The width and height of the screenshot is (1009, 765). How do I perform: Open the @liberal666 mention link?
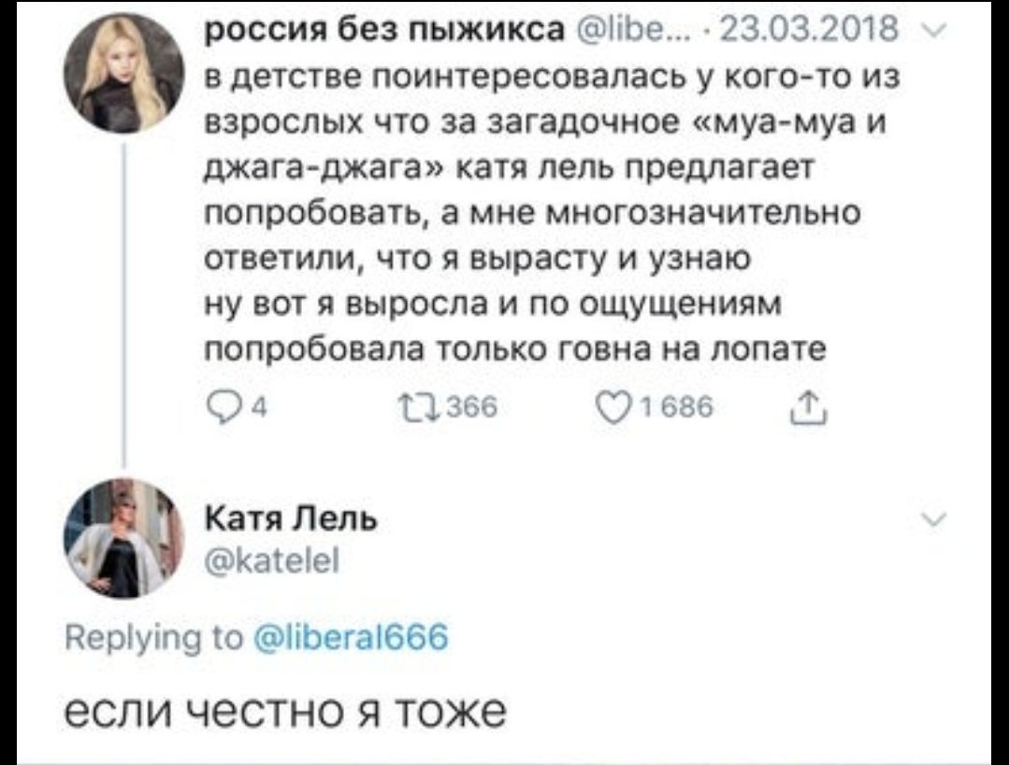tap(352, 636)
